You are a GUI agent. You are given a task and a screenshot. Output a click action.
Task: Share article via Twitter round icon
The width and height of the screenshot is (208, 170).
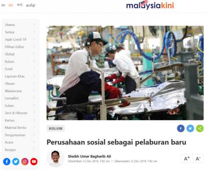click(190, 128)
